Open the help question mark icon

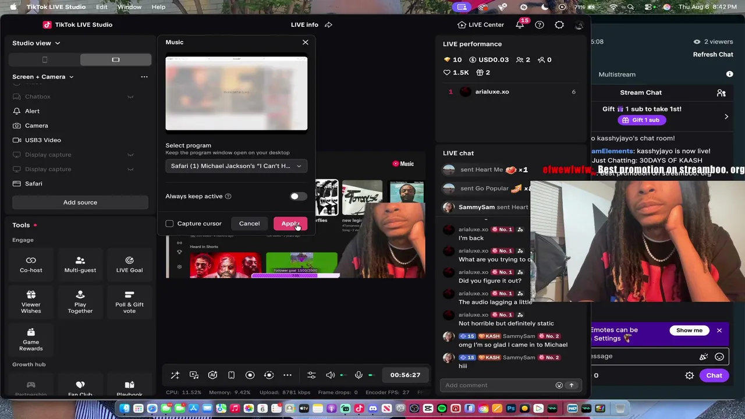(540, 25)
